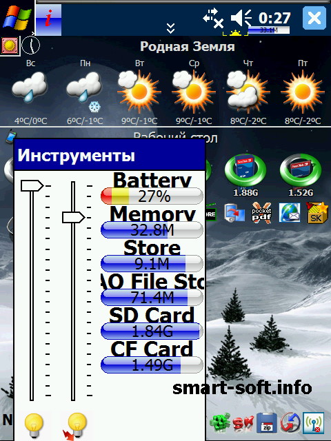Toggle the light bulb with red arrow
The height and width of the screenshot is (441, 331).
click(75, 426)
